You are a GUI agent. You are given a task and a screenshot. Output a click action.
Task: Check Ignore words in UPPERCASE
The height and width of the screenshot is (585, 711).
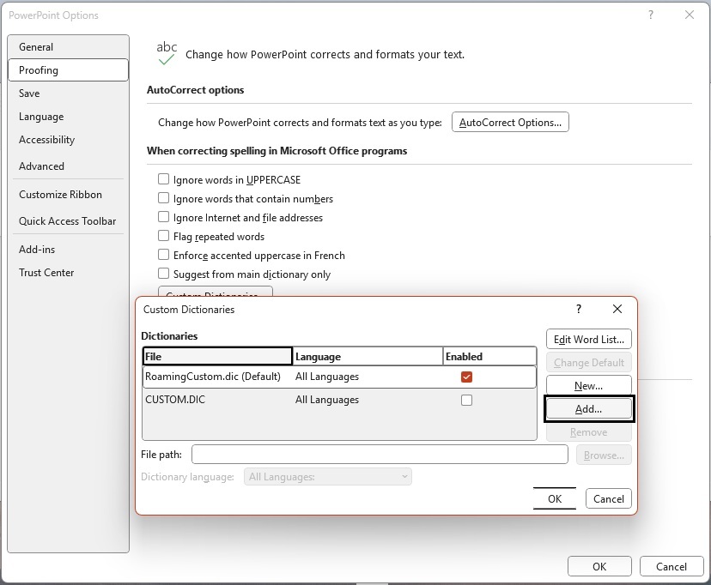click(x=163, y=180)
